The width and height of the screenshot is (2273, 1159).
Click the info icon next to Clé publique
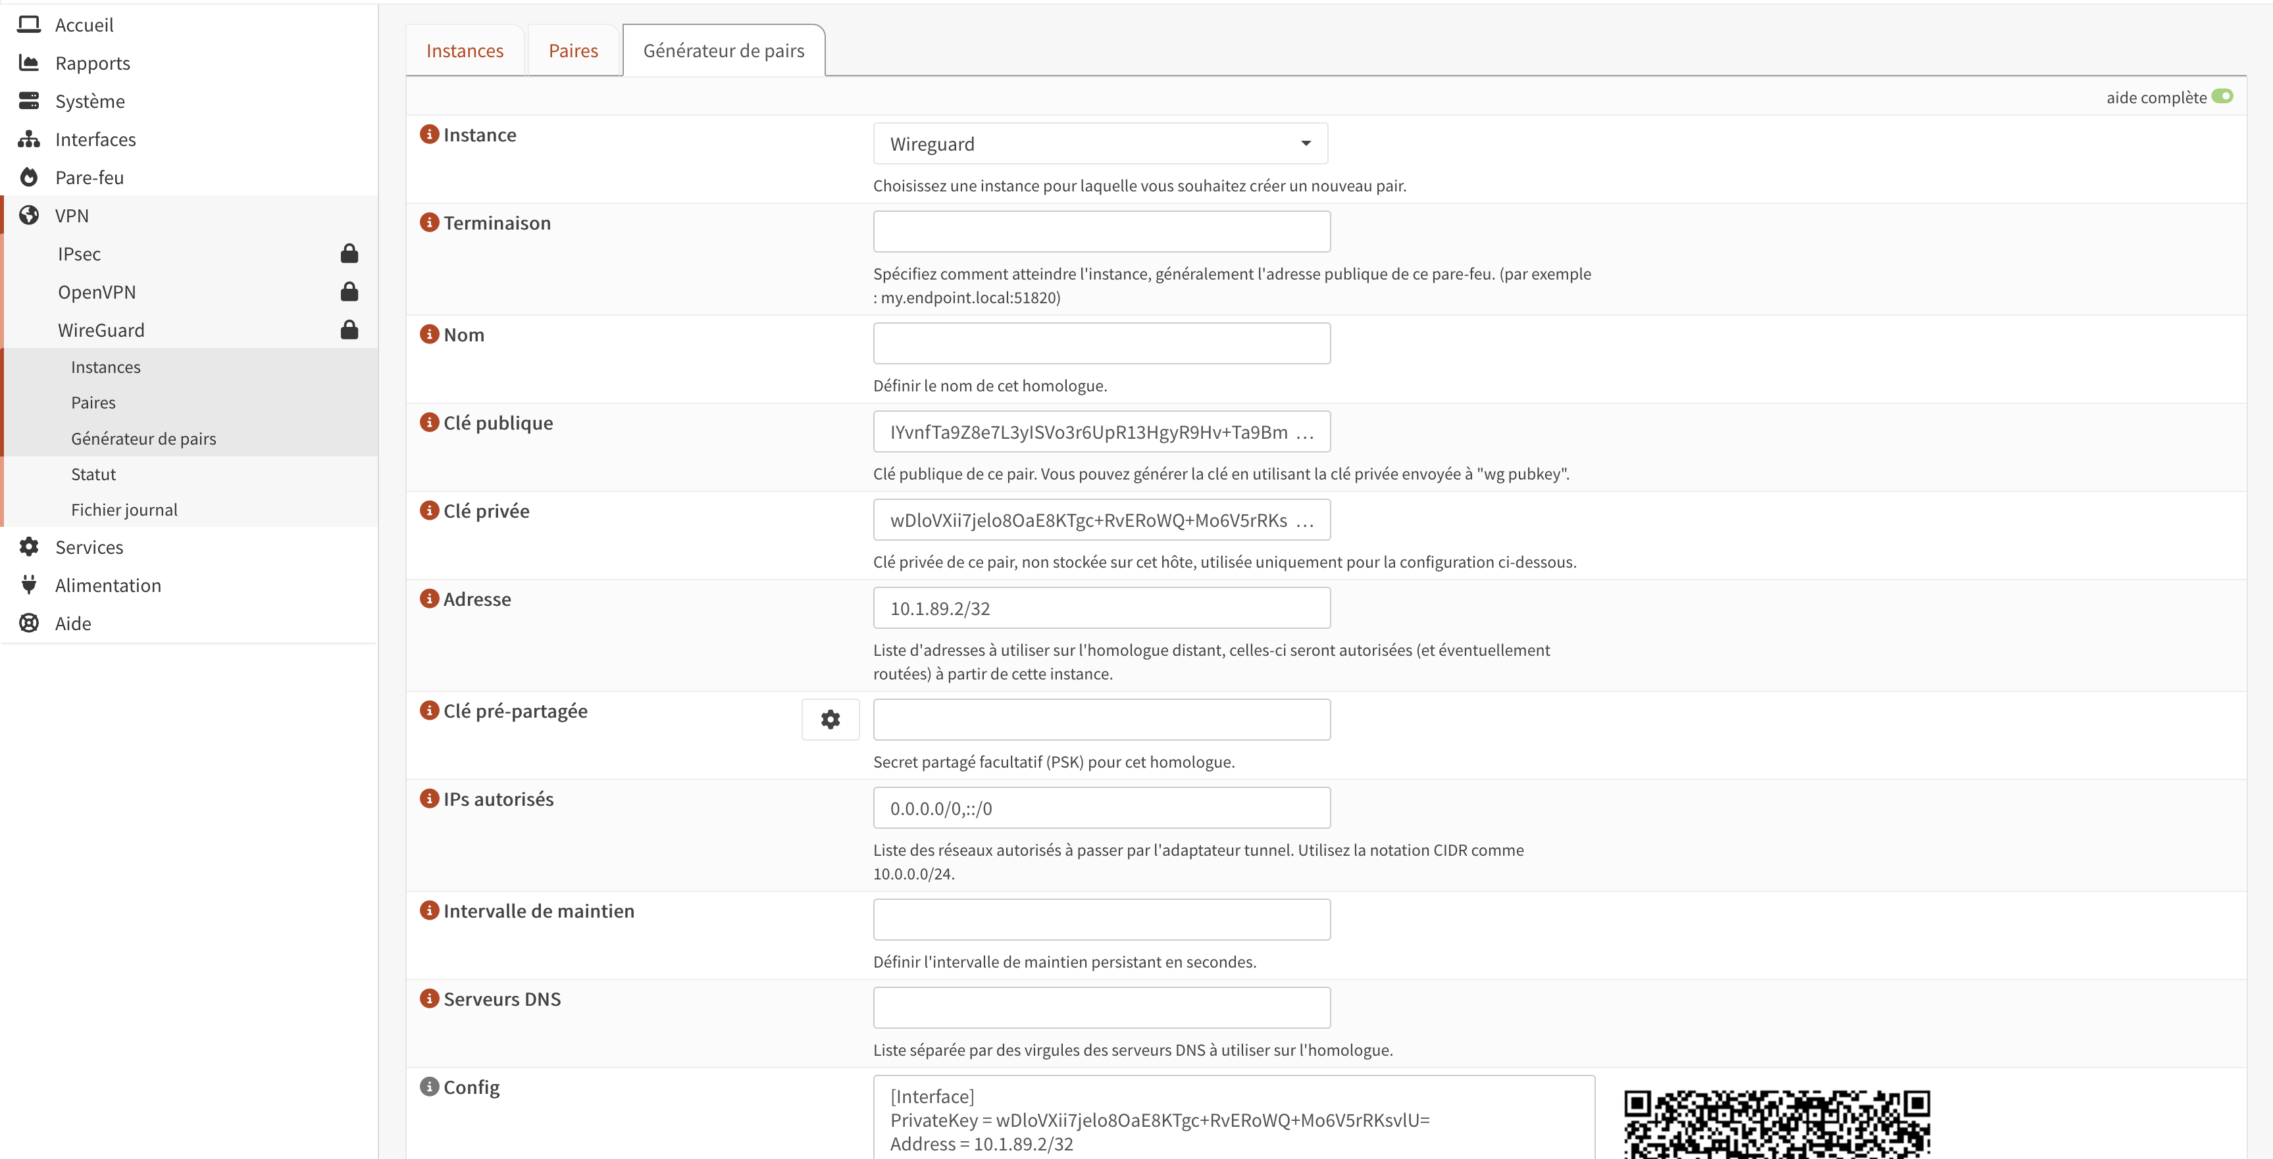point(429,422)
